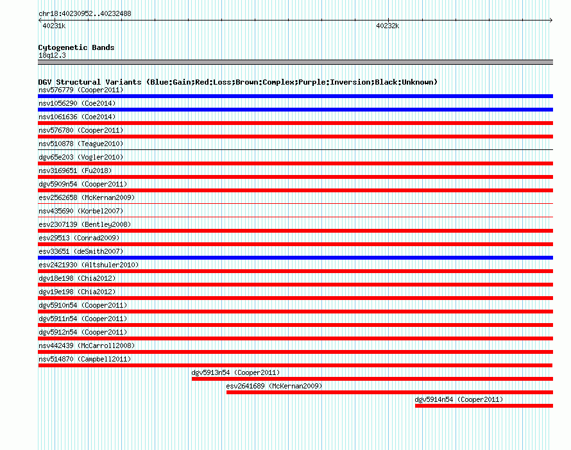Click the Cytogenetic Bands track title

point(76,47)
